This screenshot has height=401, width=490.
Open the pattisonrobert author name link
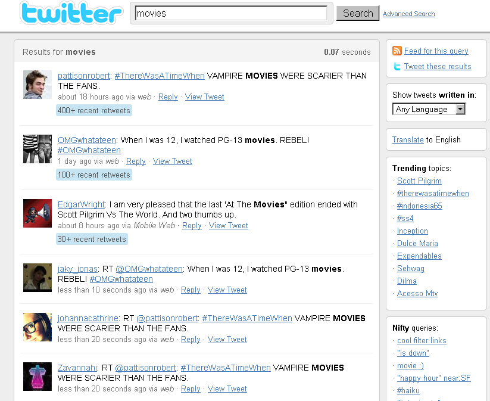click(84, 76)
